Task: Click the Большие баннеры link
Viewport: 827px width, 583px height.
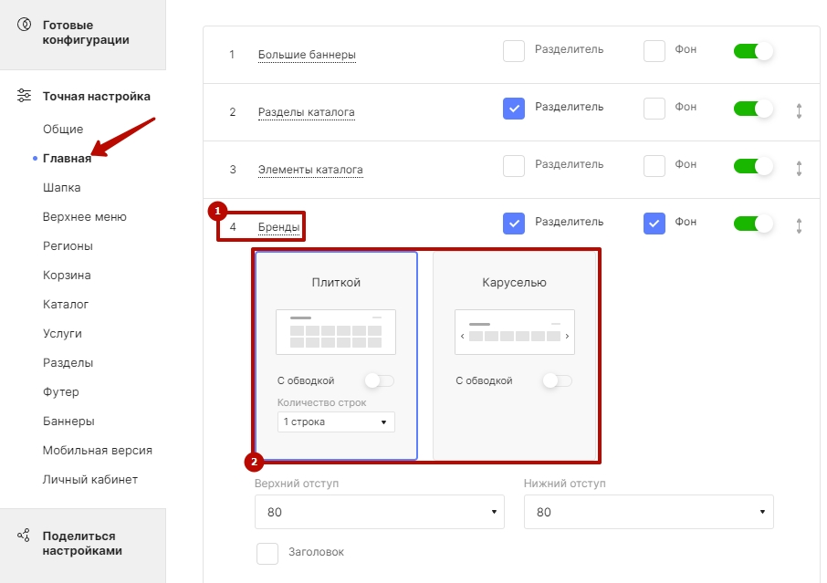Action: [x=307, y=55]
